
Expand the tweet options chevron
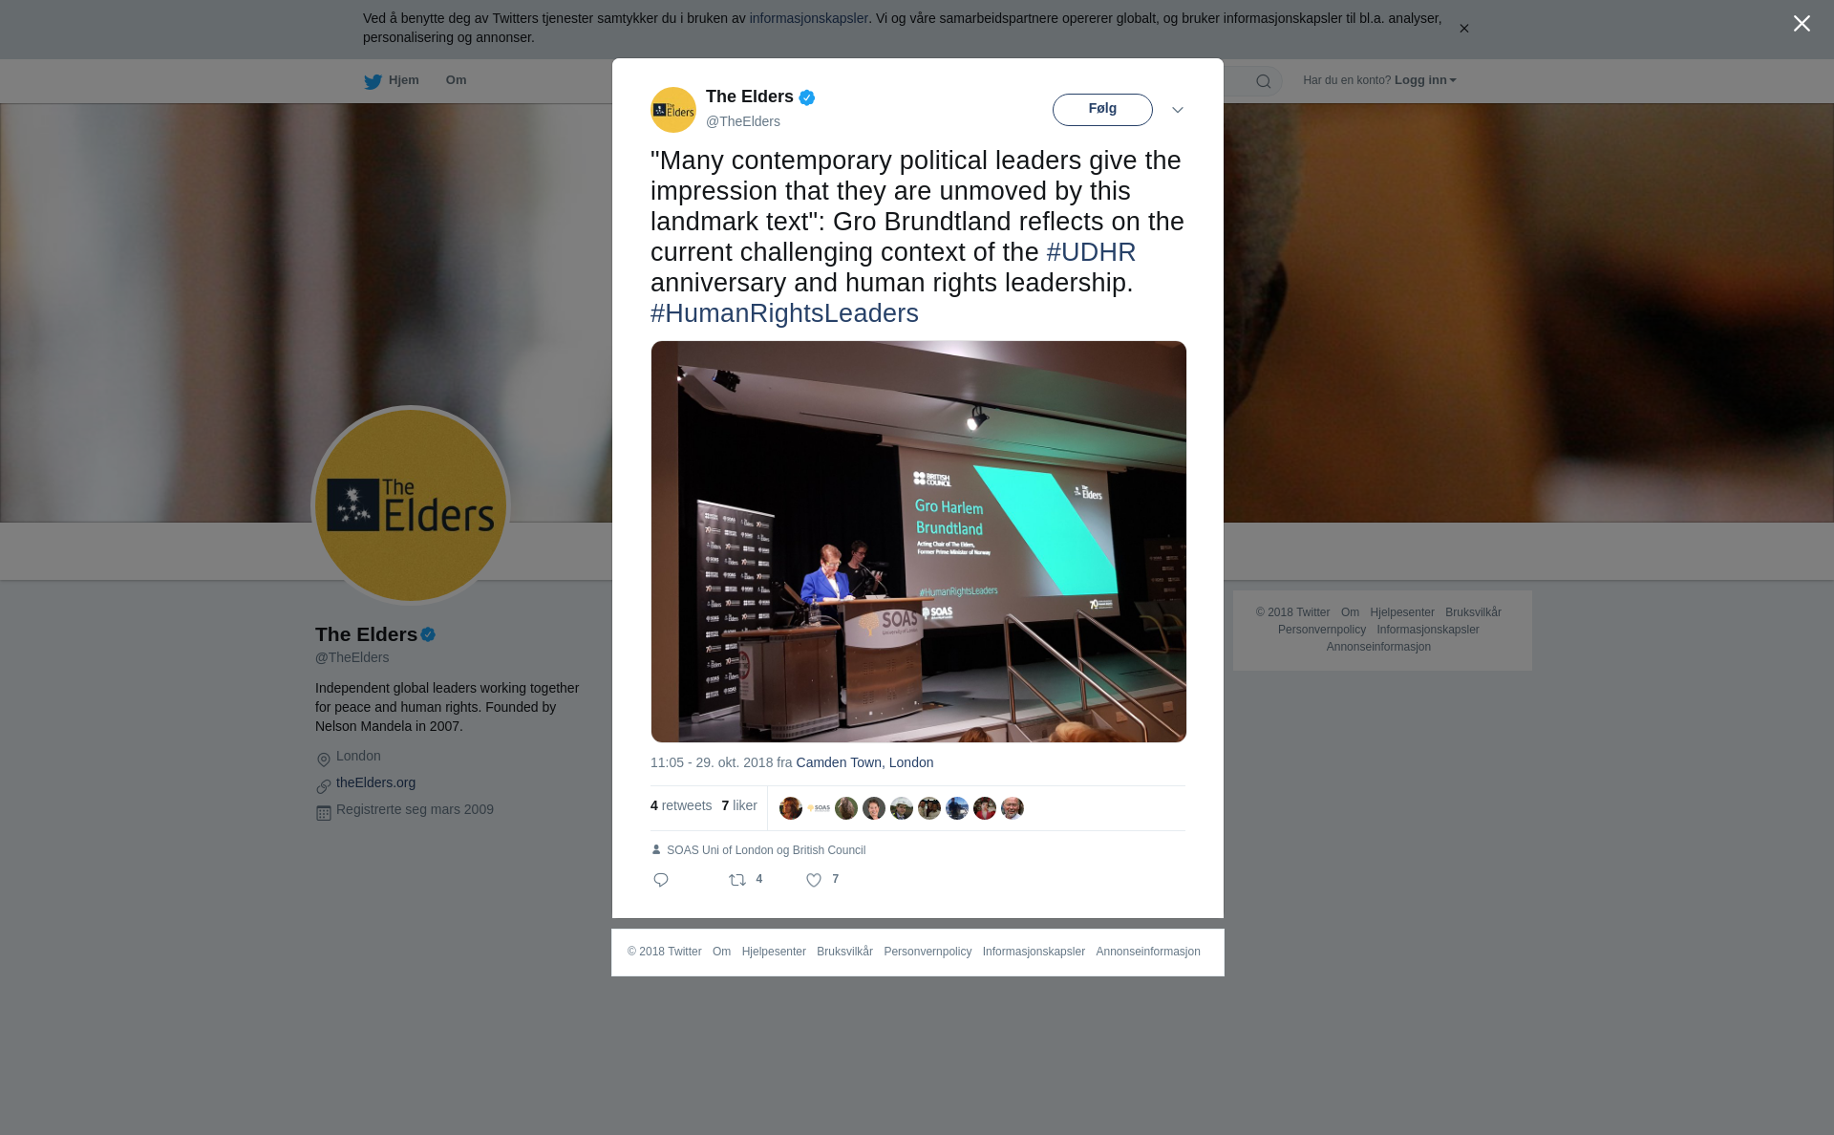[1178, 110]
